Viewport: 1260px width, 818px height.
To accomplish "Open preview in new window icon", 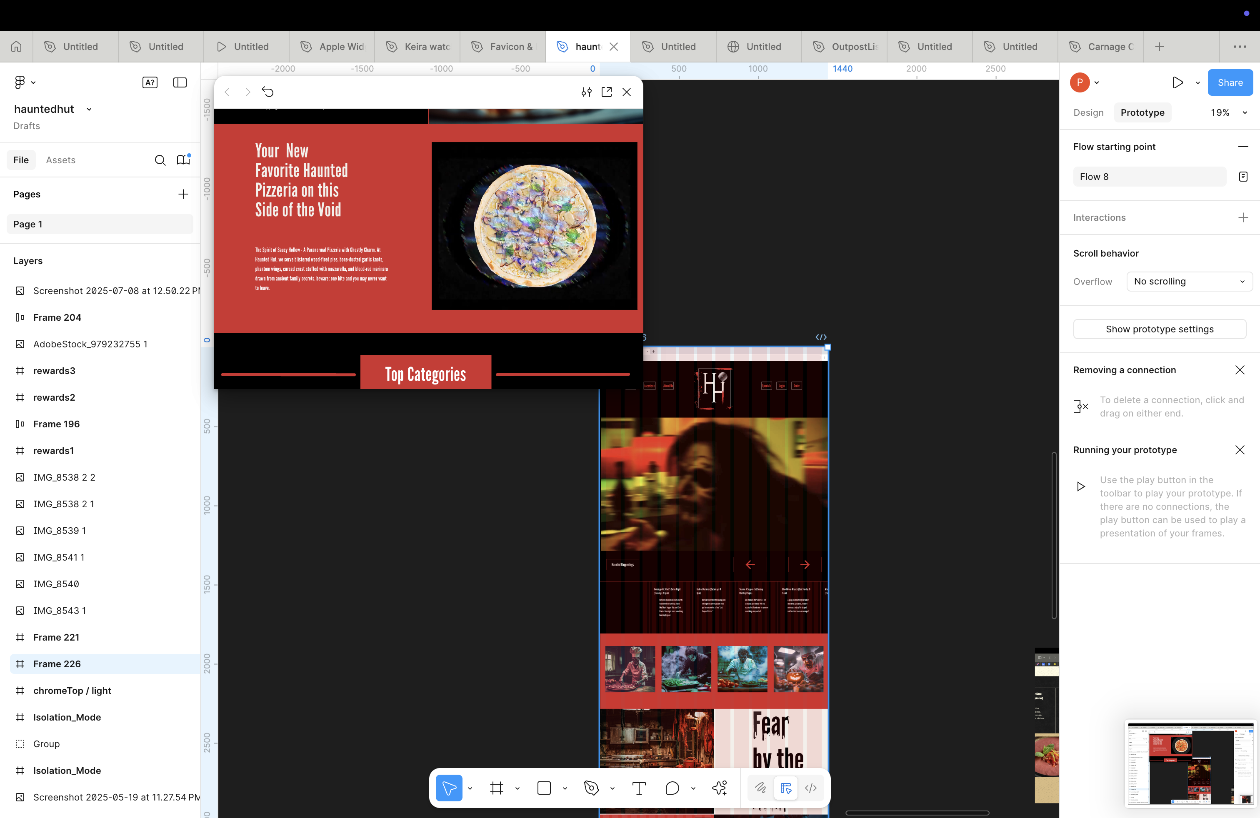I will point(607,92).
